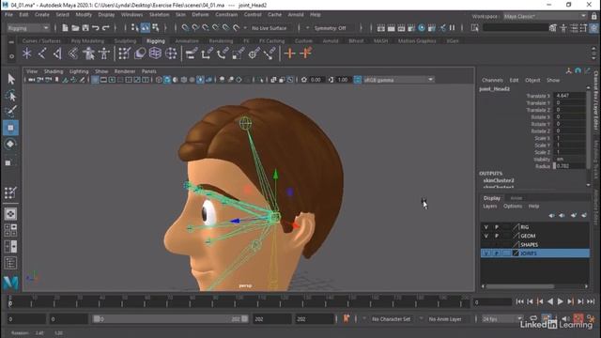Viewport: 601px width, 338px height.
Task: Toggle auto keyframe button
Action: (x=578, y=318)
